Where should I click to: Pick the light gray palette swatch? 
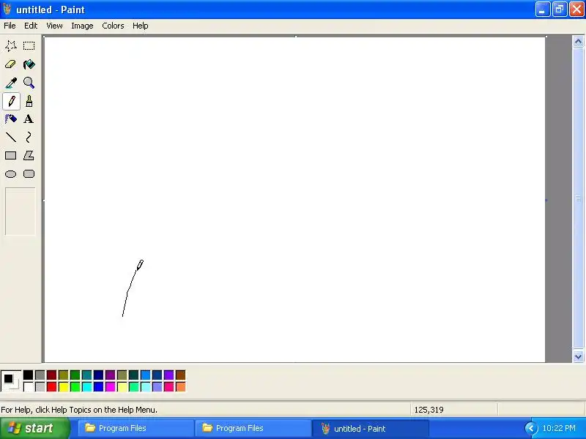[x=40, y=387]
